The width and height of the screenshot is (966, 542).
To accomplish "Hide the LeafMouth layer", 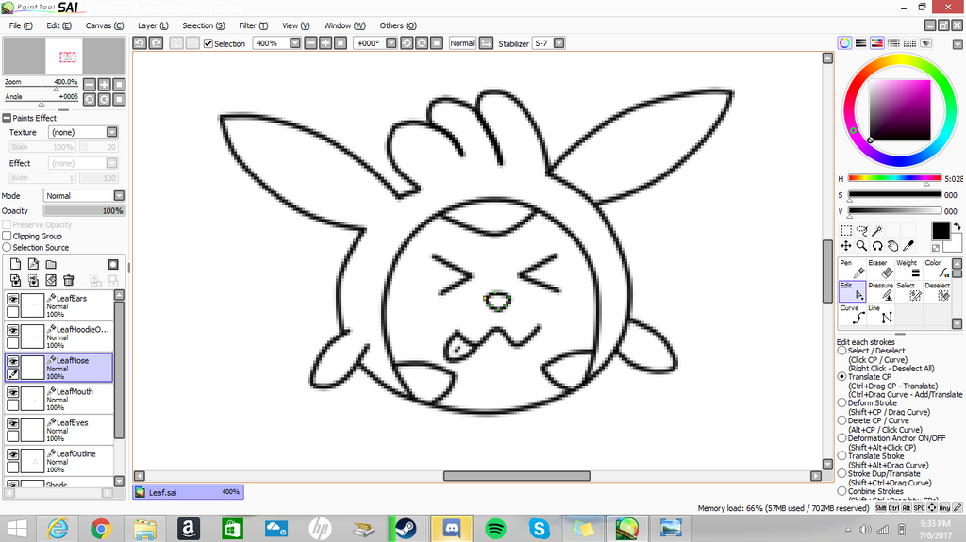I will [13, 392].
